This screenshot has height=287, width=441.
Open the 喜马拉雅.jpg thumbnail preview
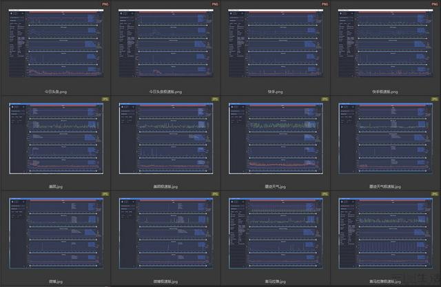(276, 233)
